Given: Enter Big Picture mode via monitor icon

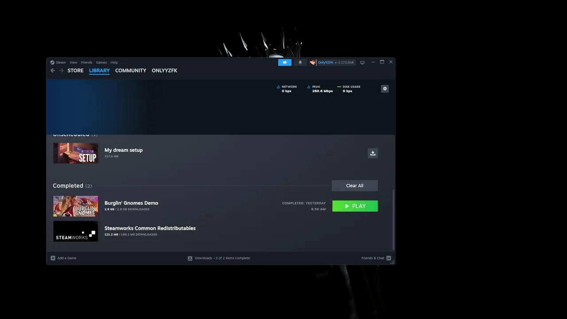Looking at the screenshot, I should click(x=362, y=62).
